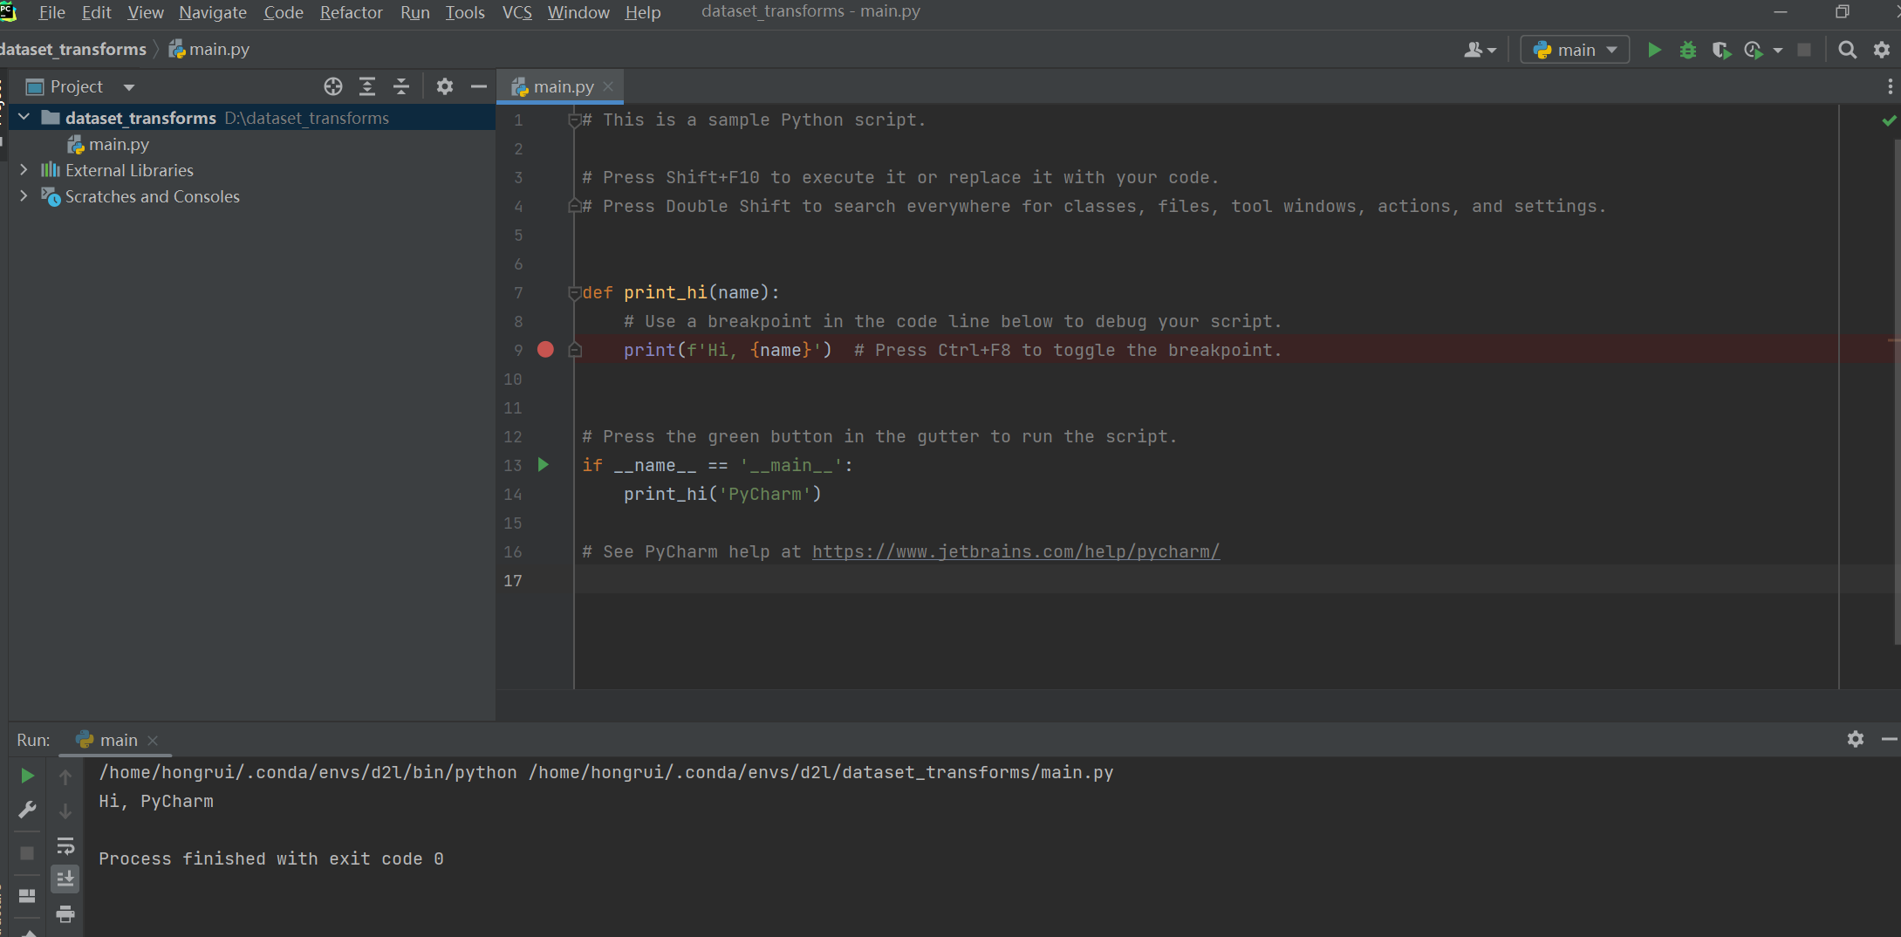Open the Refactor menu
Image resolution: width=1901 pixels, height=937 pixels.
pyautogui.click(x=351, y=12)
